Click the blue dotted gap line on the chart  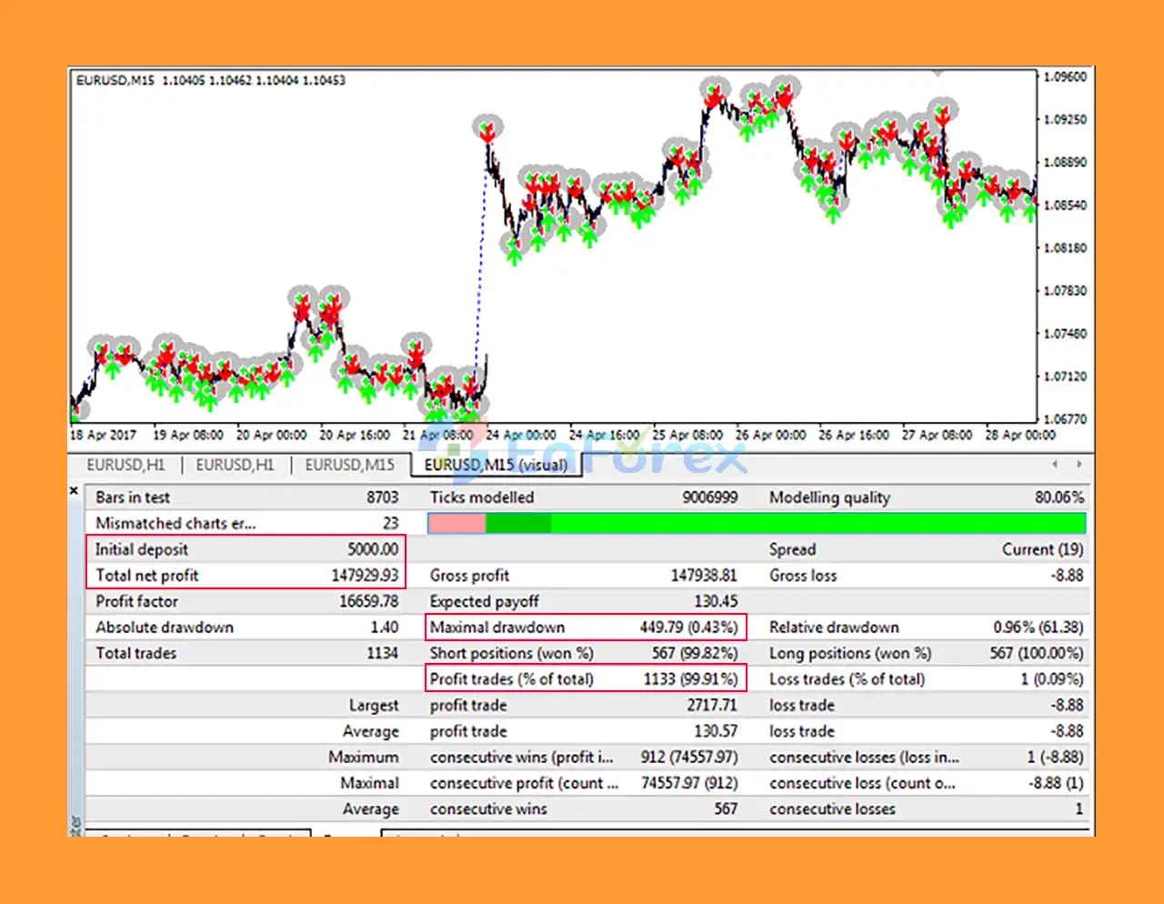click(x=481, y=291)
